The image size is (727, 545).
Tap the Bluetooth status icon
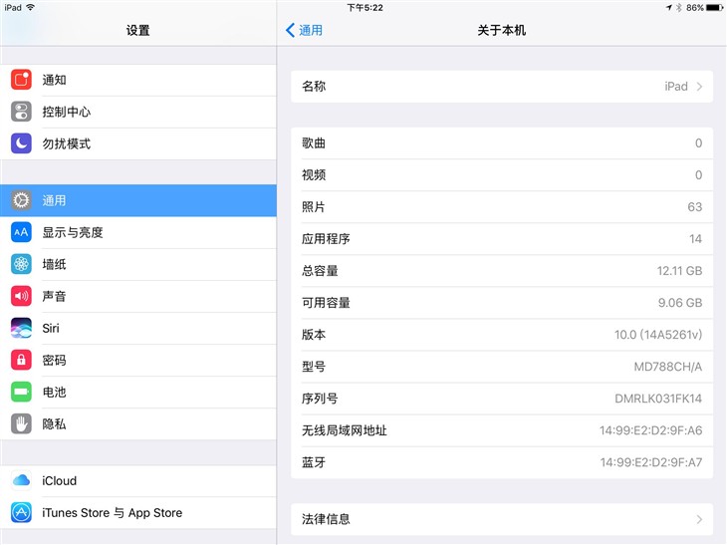point(679,7)
